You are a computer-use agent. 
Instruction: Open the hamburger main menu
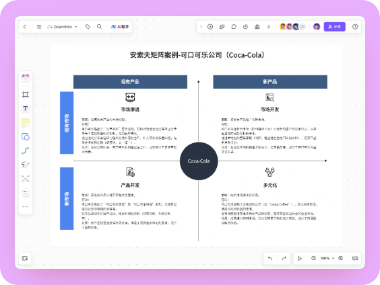tap(39, 27)
